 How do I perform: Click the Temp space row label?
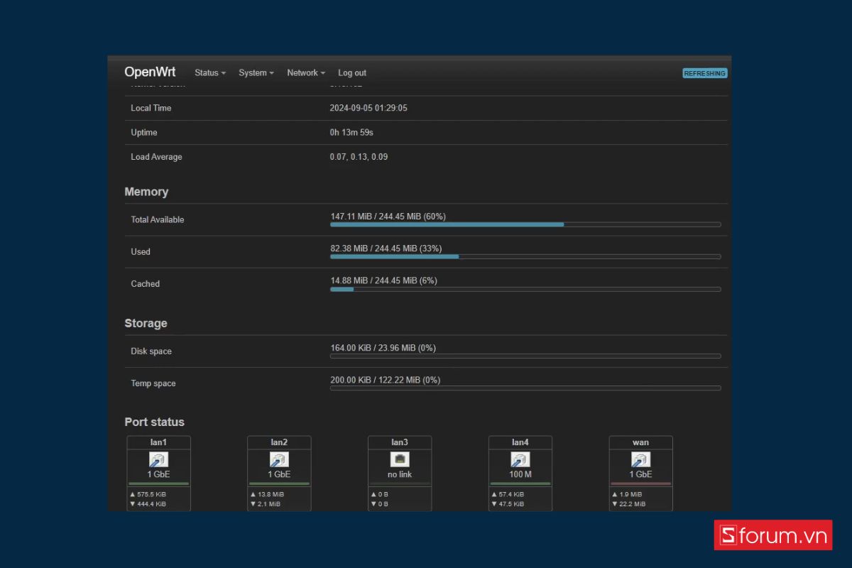point(153,383)
